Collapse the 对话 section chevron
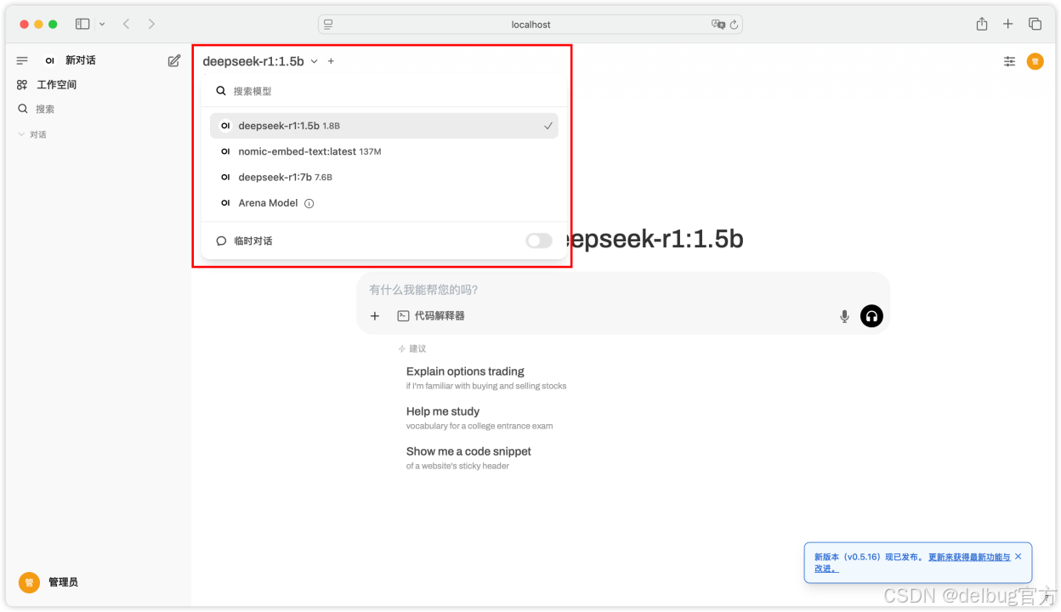 (21, 134)
